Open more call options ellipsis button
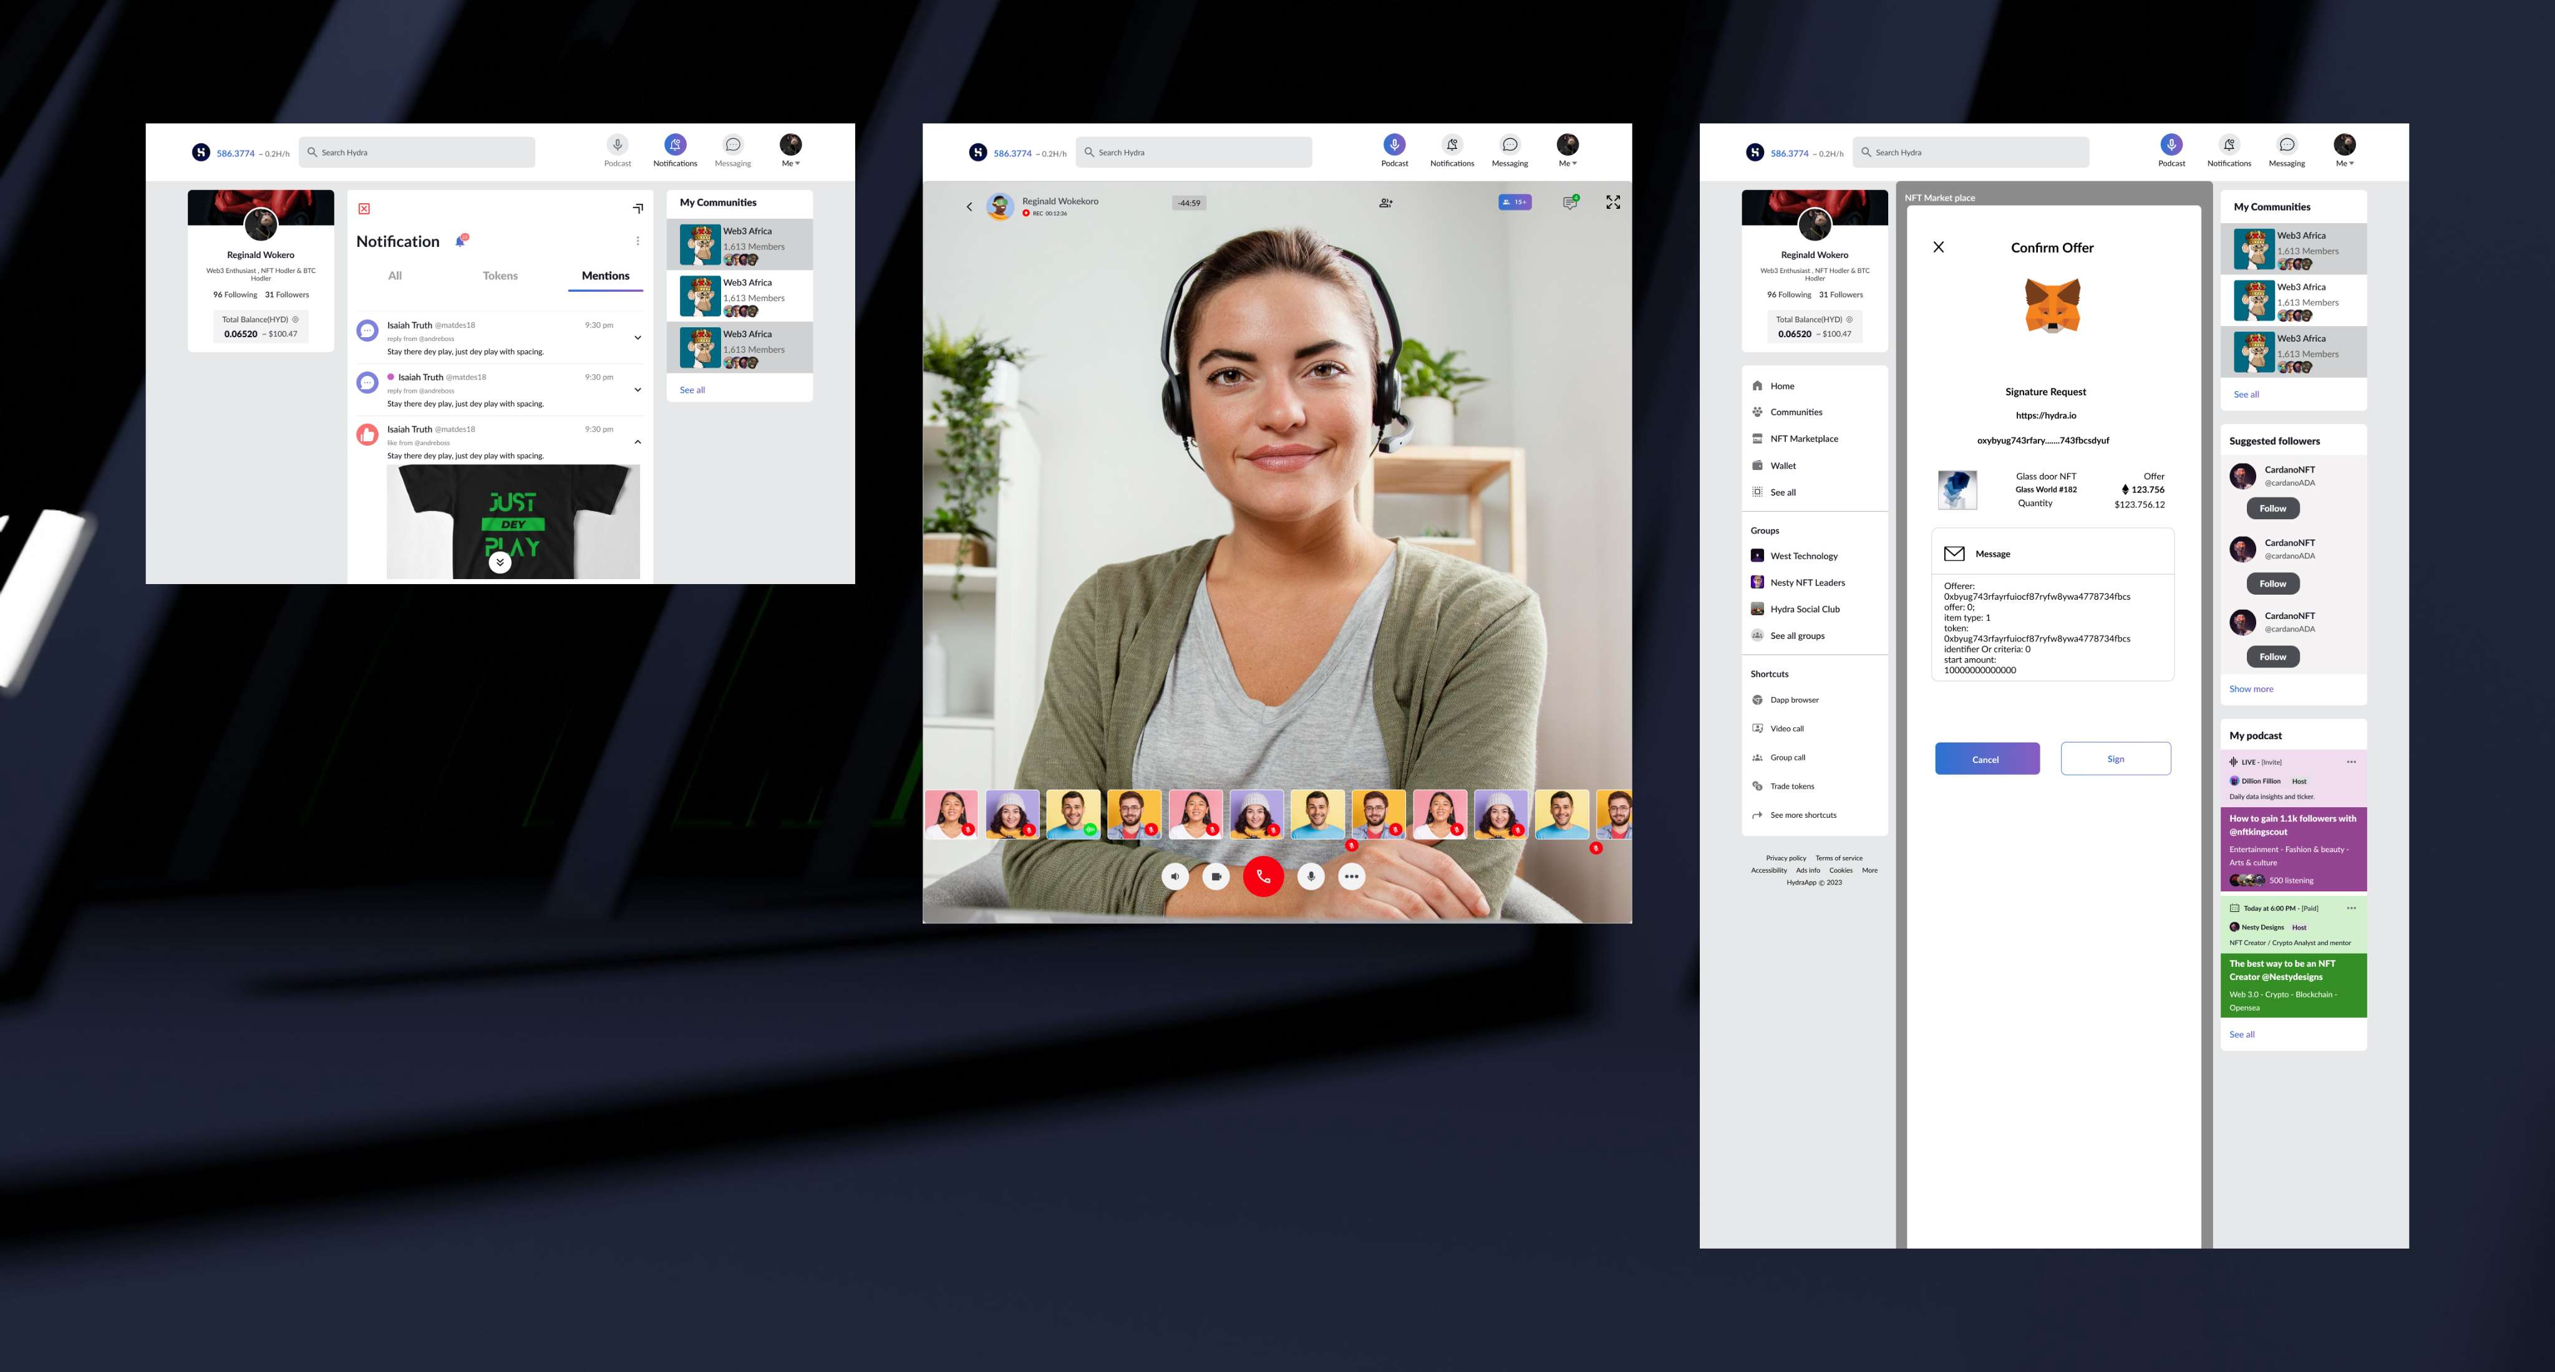The image size is (2555, 1372). 1351,876
